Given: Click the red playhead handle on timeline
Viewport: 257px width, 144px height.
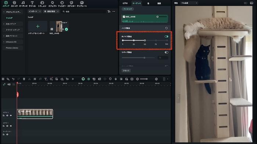Looking at the screenshot, I should pyautogui.click(x=17, y=94).
